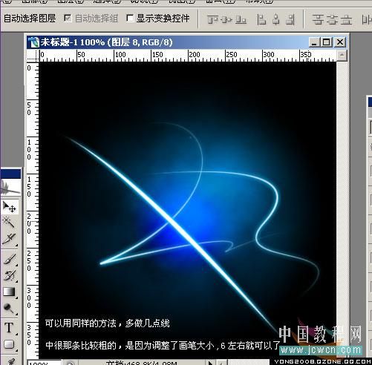
Task: Select the Horizontal Type tool
Action: 9,328
